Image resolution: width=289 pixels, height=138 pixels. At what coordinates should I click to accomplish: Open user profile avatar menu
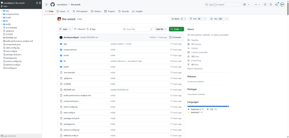pyautogui.click(x=282, y=5)
